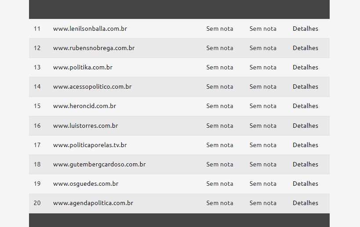
Task: Open Detalhes for www.agendapolitica.com.br
Action: pyautogui.click(x=305, y=203)
